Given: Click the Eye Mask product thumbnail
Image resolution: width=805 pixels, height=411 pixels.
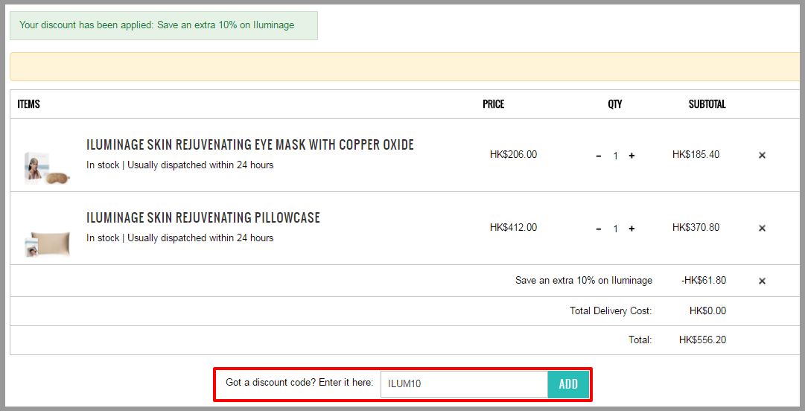Looking at the screenshot, I should [47, 168].
